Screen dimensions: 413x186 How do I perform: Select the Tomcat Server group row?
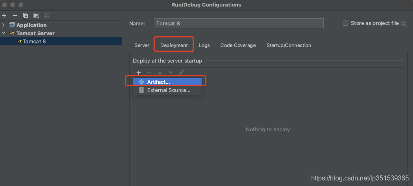point(61,33)
